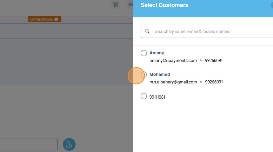Select the Amany customer radio button

(x=144, y=53)
